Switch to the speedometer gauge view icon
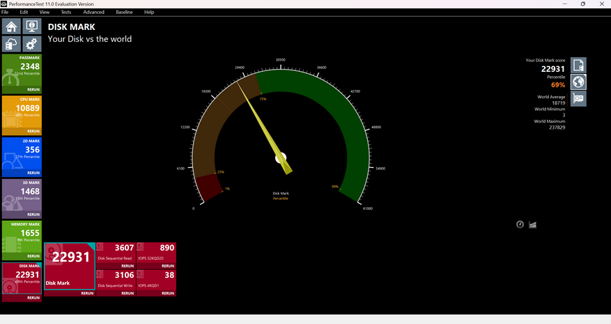Viewport: 611px width, 324px height. point(520,224)
